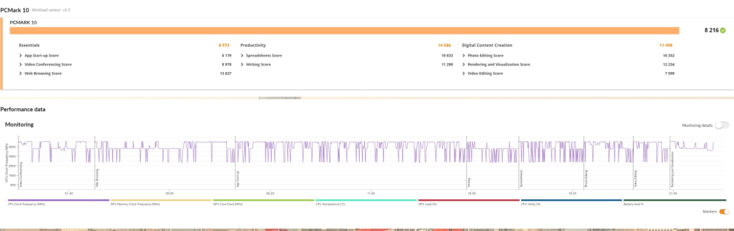
Task: Expand Rendering and Visualization Score row
Action: (x=464, y=64)
